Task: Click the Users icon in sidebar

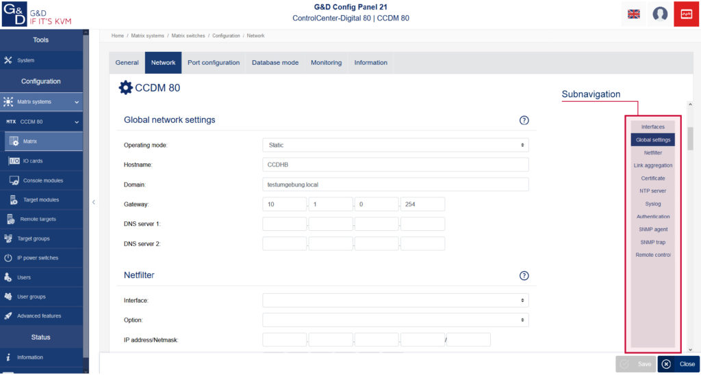Action: pyautogui.click(x=8, y=277)
